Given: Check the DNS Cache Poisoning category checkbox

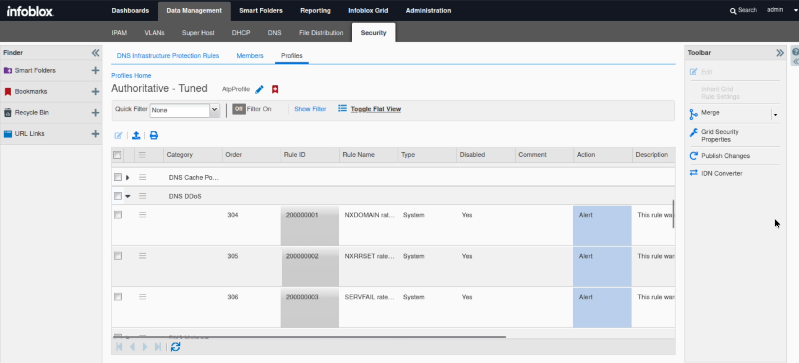Looking at the screenshot, I should click(x=118, y=177).
